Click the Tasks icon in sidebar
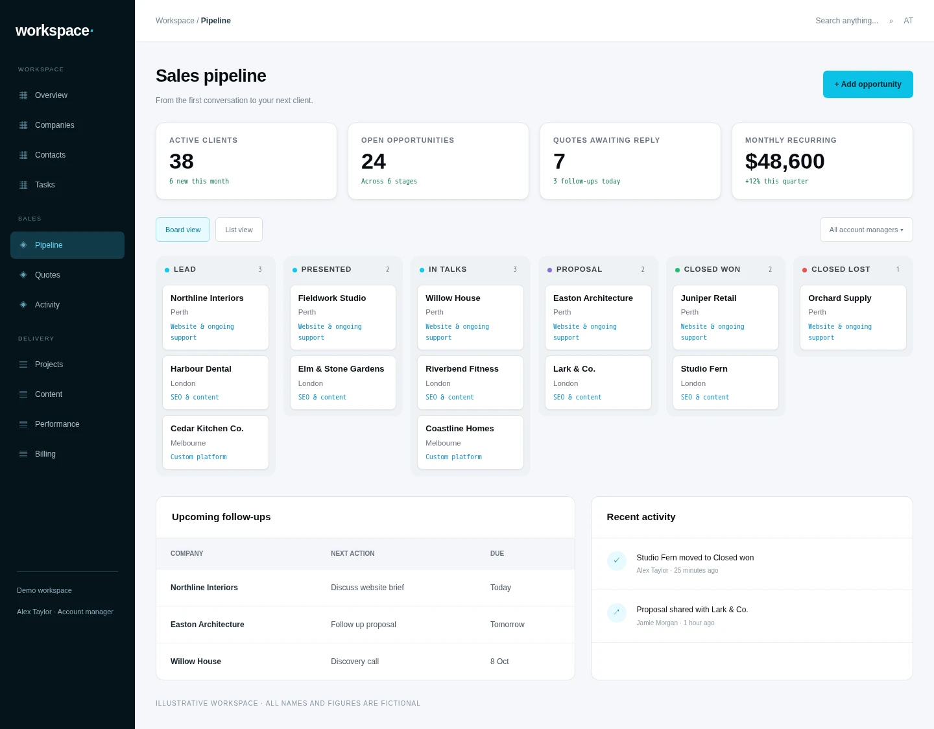 pos(23,185)
